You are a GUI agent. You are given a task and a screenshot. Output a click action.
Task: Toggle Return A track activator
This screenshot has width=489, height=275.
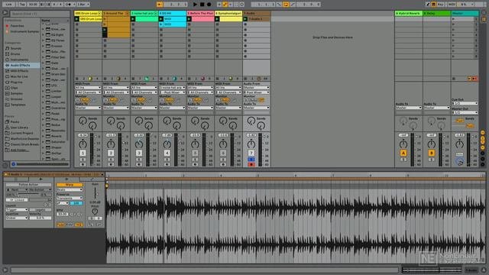(x=403, y=153)
